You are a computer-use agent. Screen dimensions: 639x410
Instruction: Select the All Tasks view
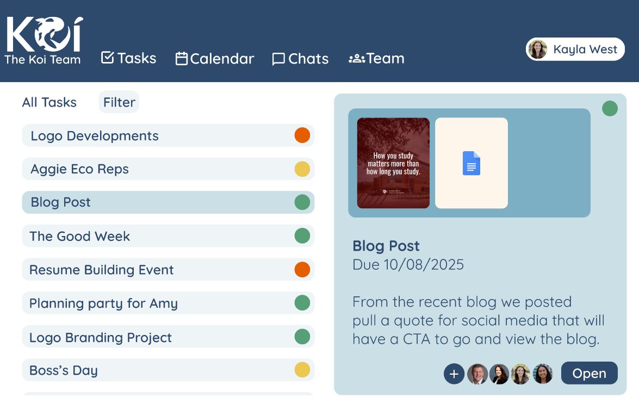click(x=49, y=102)
